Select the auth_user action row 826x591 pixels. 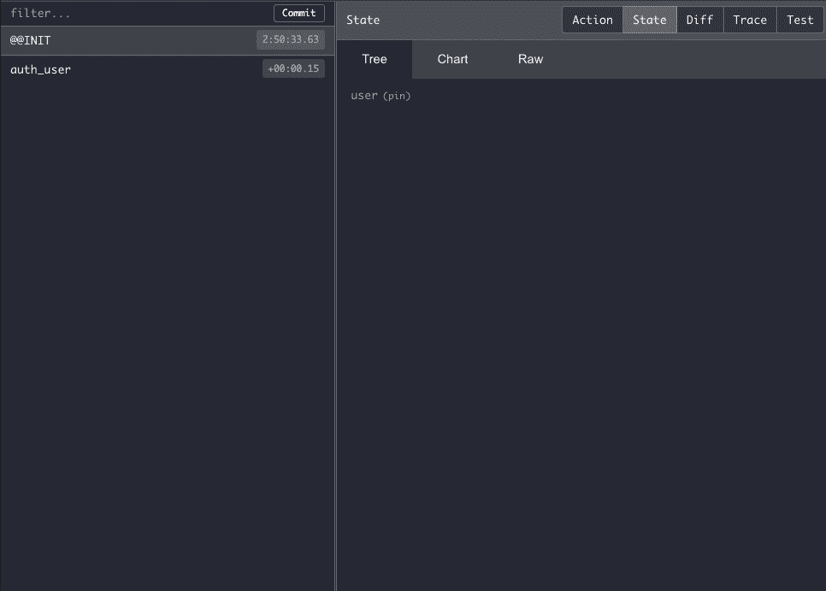pyautogui.click(x=168, y=69)
